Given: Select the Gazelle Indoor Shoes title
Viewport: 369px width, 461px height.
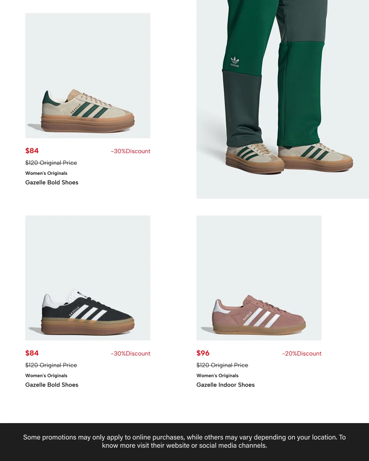Looking at the screenshot, I should point(225,385).
